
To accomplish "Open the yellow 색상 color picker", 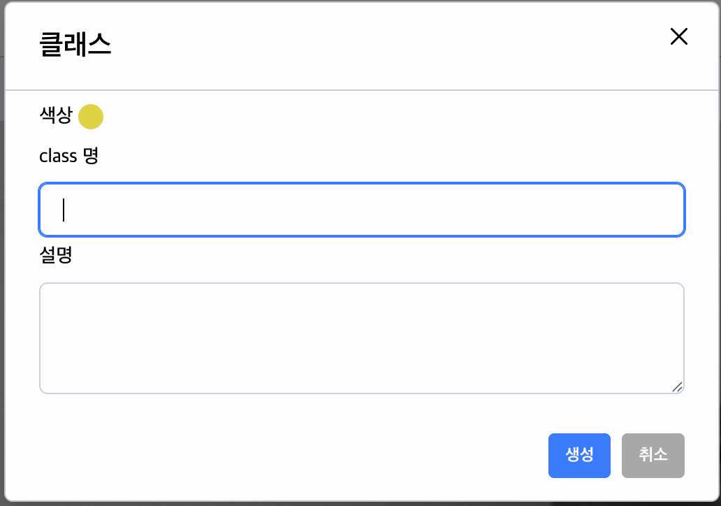I will [x=91, y=117].
